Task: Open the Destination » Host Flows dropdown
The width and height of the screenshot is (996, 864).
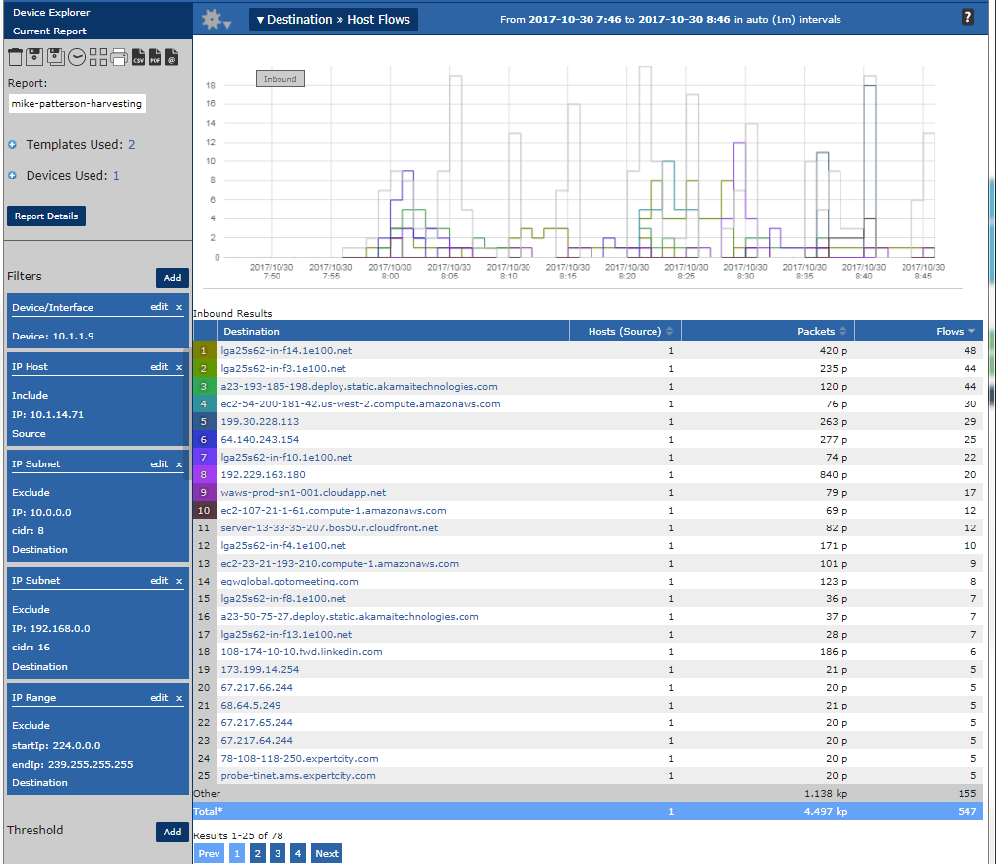Action: [x=333, y=19]
